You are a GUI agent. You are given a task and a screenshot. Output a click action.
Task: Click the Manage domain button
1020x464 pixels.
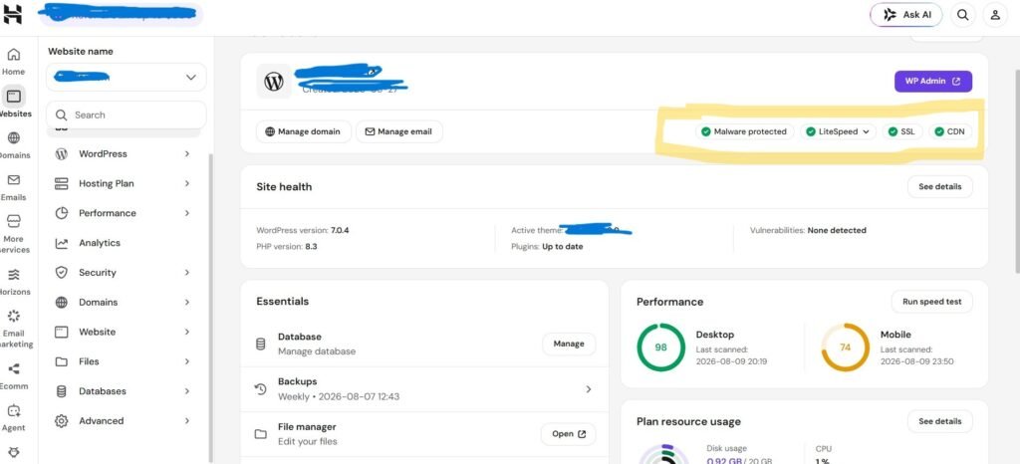point(304,131)
